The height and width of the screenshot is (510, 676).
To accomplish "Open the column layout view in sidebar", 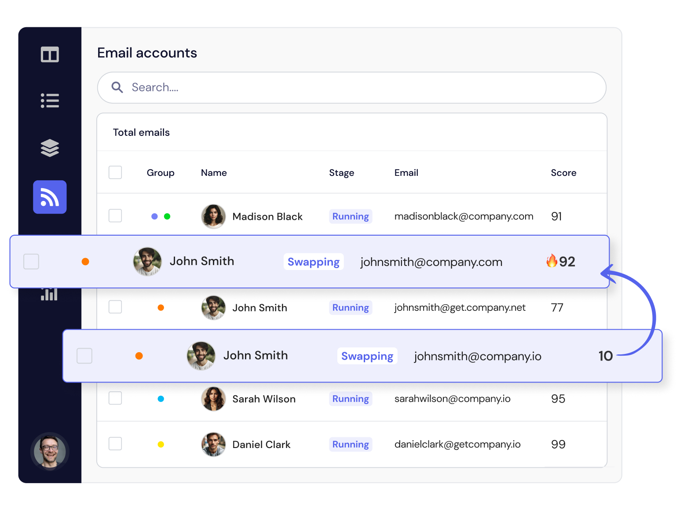I will [50, 55].
